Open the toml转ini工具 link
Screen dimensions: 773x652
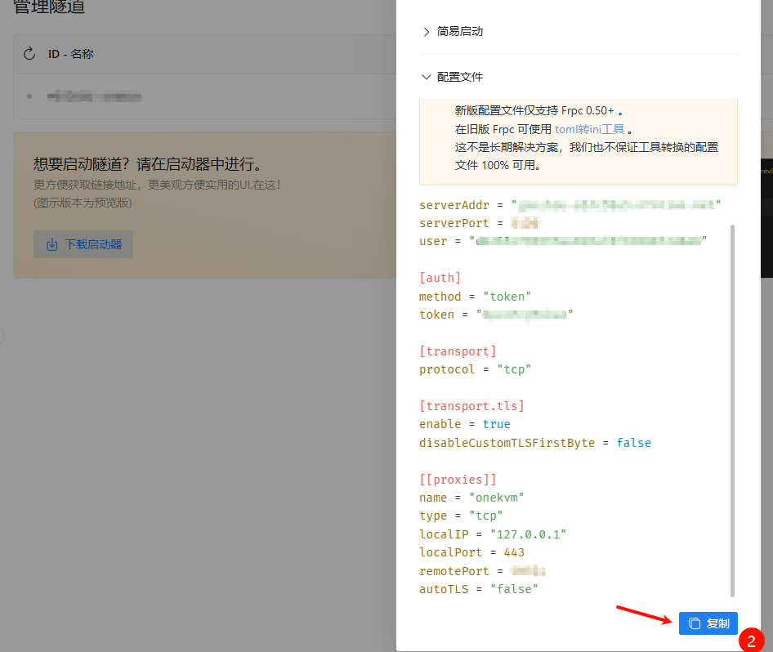click(x=590, y=129)
